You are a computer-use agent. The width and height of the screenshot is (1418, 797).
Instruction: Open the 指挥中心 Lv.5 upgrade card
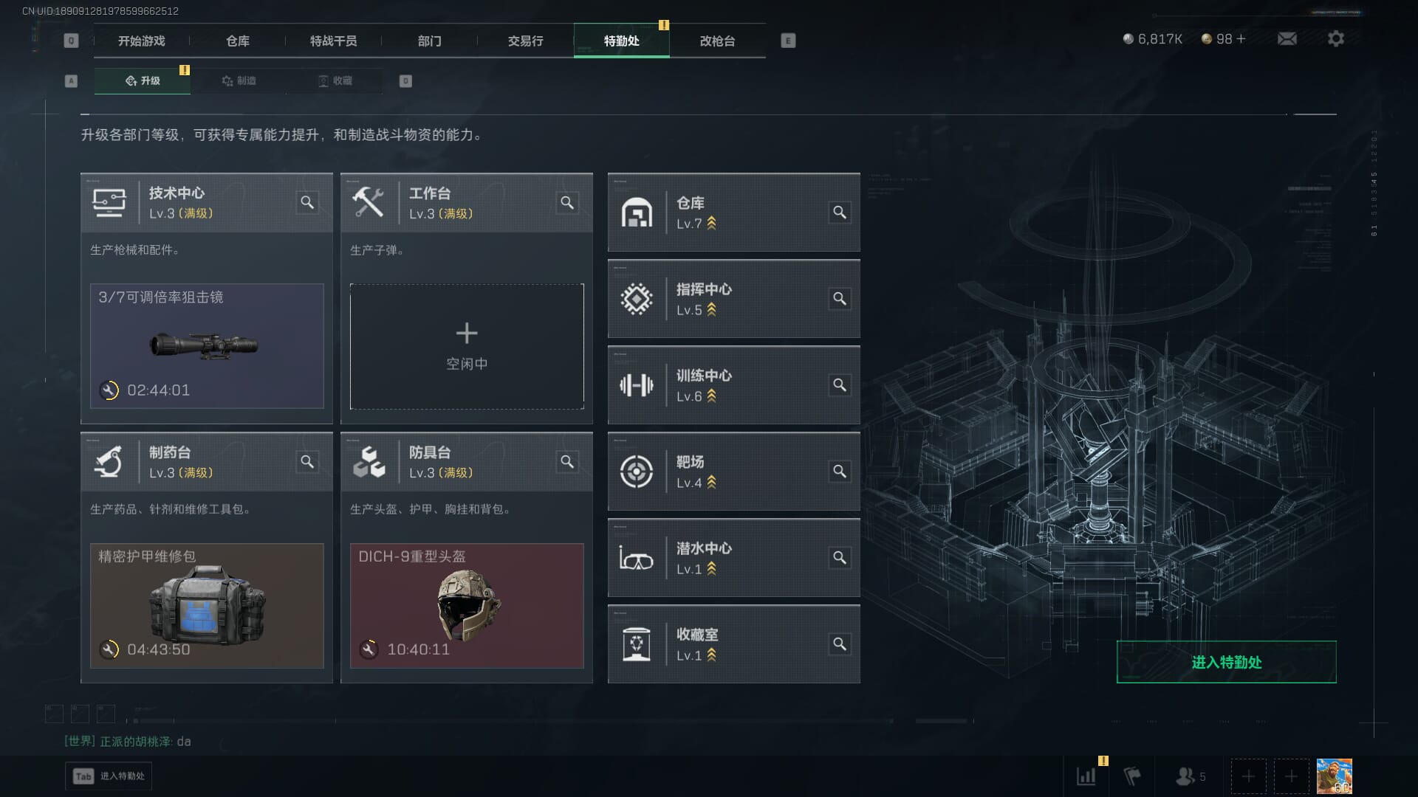[734, 299]
